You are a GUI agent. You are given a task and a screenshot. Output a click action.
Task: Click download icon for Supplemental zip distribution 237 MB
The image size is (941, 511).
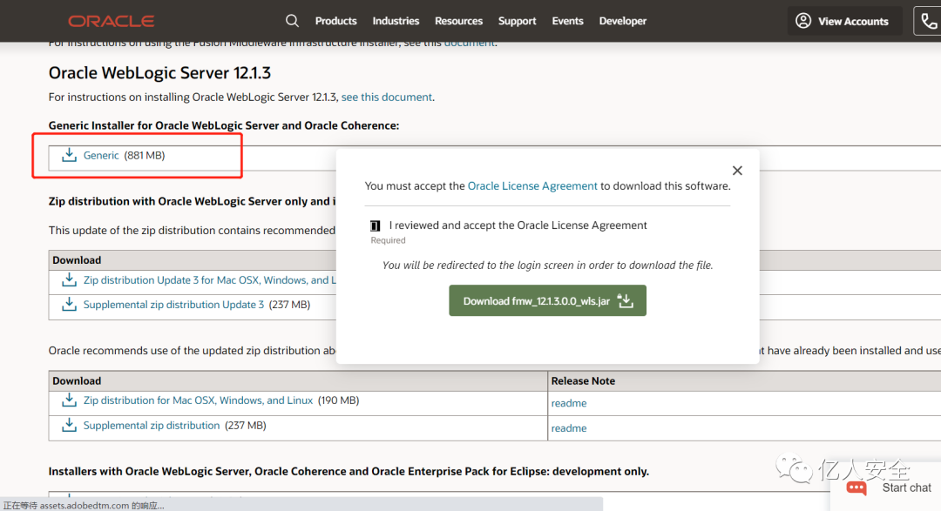coord(69,425)
